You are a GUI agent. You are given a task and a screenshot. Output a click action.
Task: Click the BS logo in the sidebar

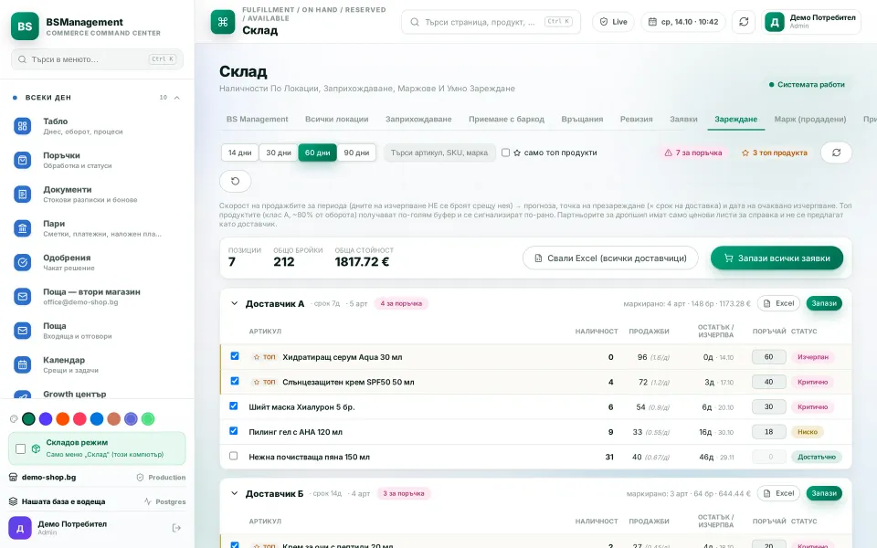pos(26,26)
